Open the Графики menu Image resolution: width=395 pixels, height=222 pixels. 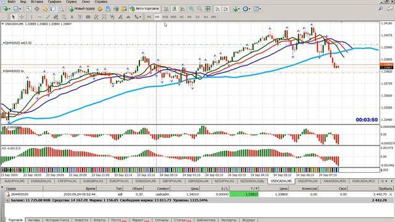coord(54,1)
